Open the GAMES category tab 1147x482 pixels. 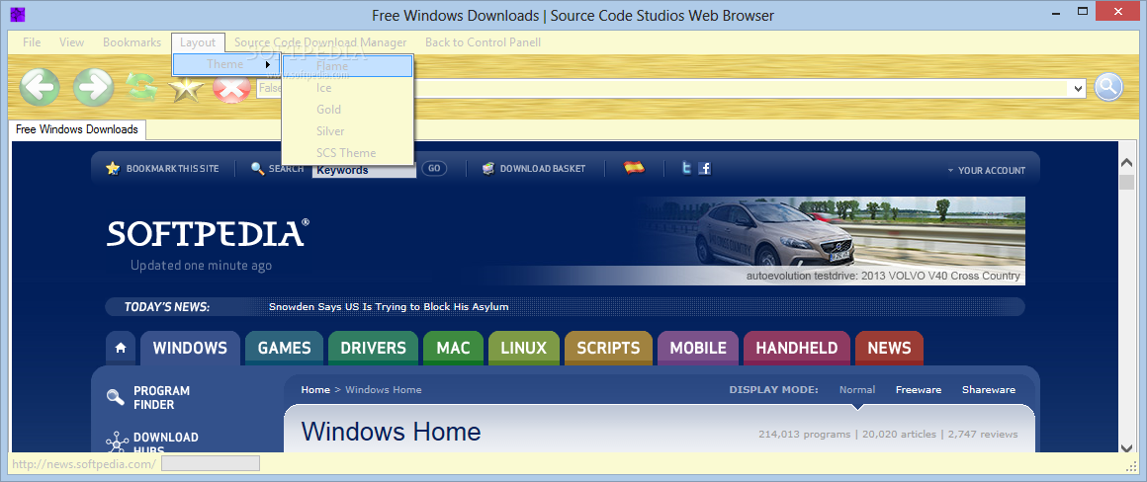tap(285, 349)
